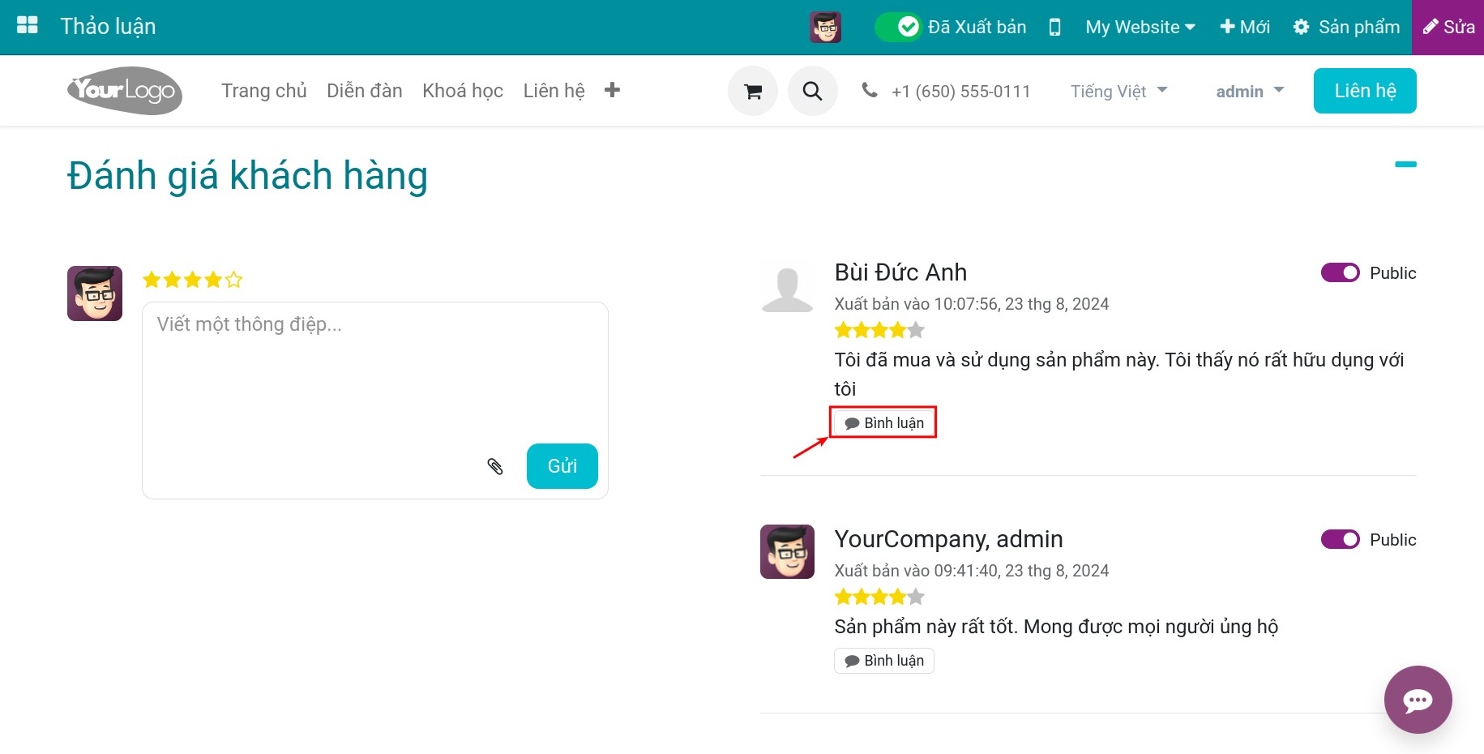
Task: Select fifth empty star in rating input
Action: [x=234, y=281]
